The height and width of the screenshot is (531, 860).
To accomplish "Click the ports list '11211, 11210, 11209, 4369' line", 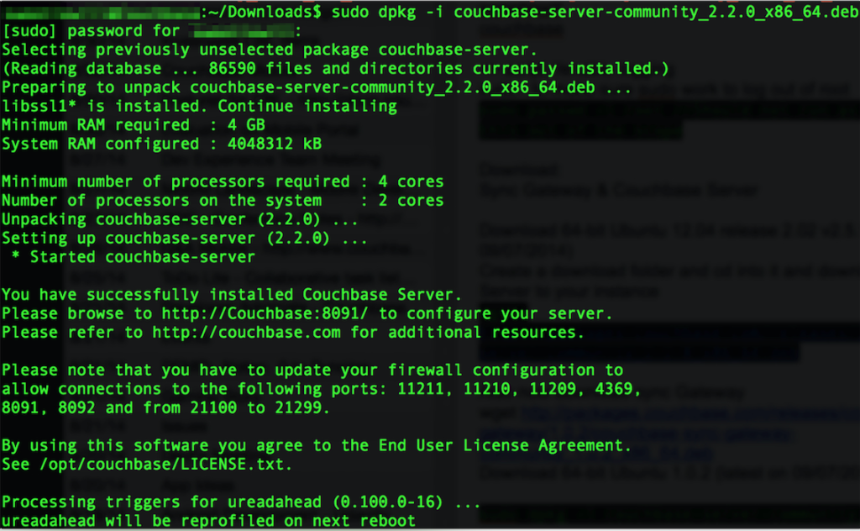I will [322, 388].
